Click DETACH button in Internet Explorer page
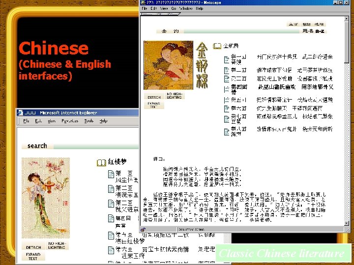This screenshot has height=265, width=354. coord(33,246)
